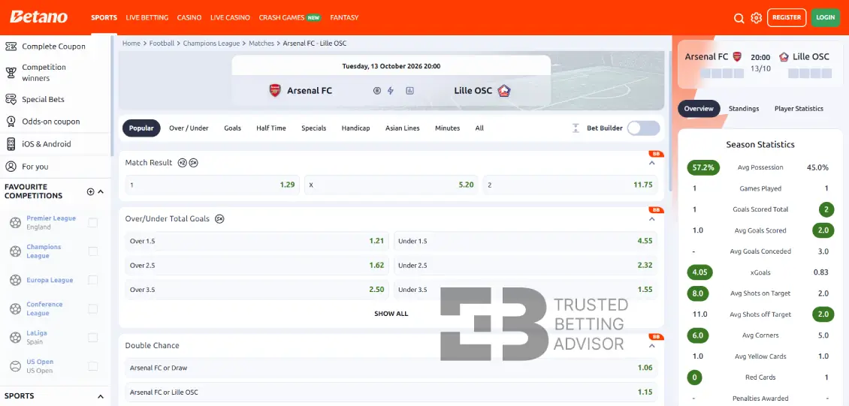
Task: Click US Open tennis ball icon
Action: (x=15, y=366)
